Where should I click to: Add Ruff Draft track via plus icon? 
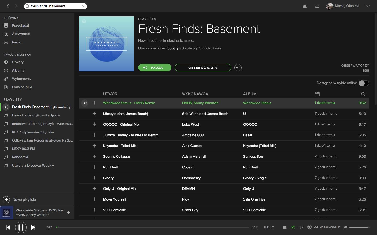95,167
